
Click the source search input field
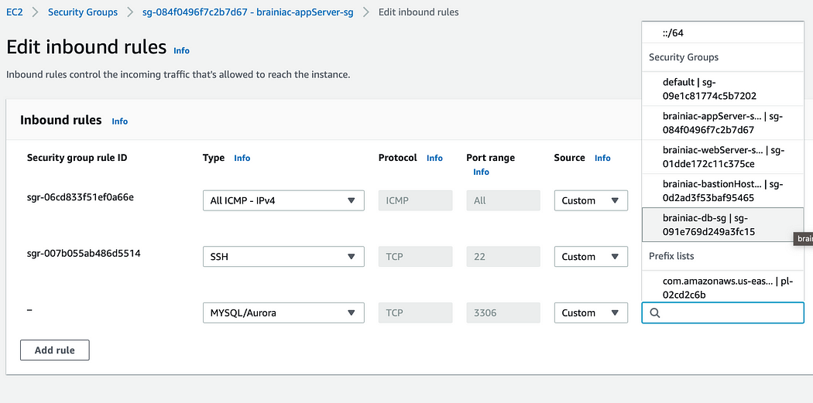coord(722,312)
